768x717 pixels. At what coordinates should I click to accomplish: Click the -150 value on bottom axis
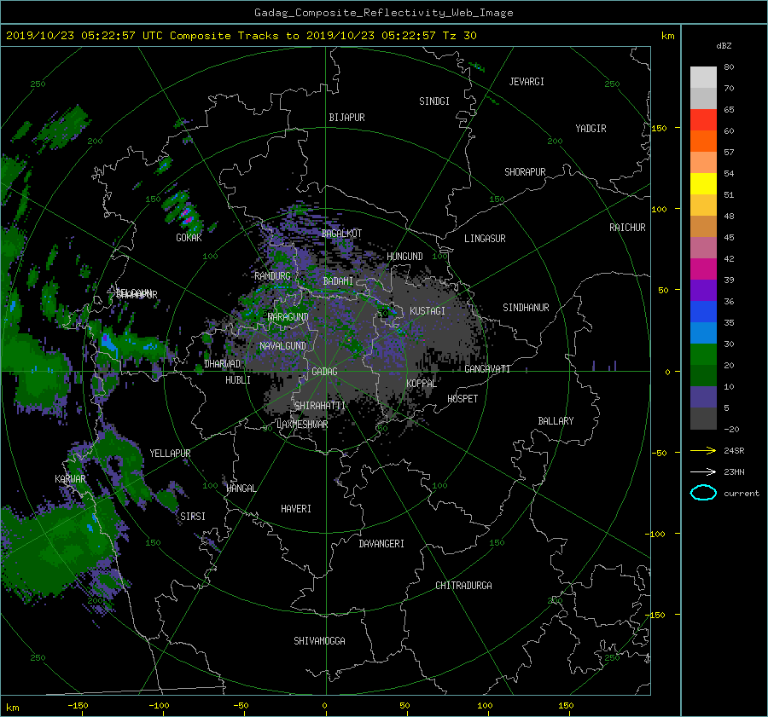pyautogui.click(x=78, y=706)
